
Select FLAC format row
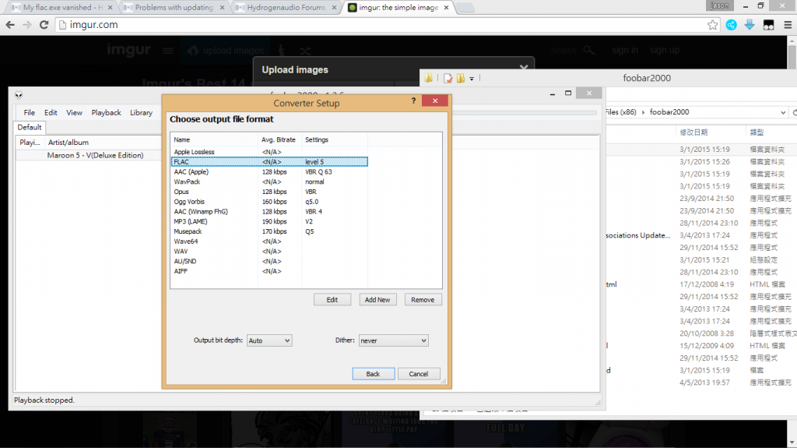click(x=269, y=162)
